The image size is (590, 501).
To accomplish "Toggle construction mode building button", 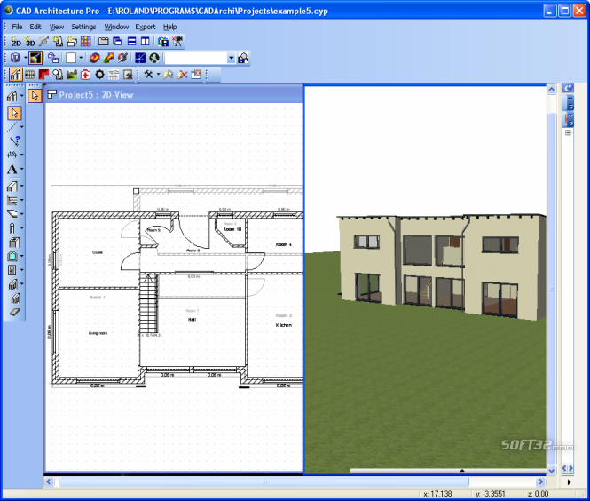I will coord(15,75).
